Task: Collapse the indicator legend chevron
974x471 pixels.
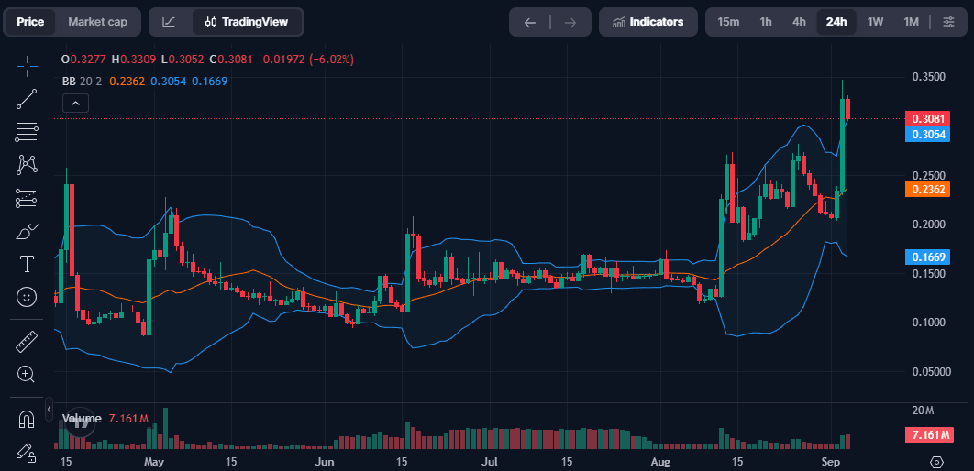Action: pos(75,104)
